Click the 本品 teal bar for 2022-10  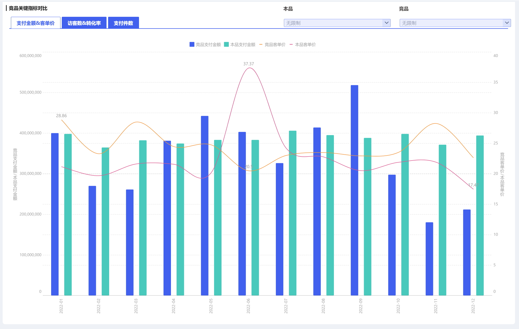click(x=405, y=215)
